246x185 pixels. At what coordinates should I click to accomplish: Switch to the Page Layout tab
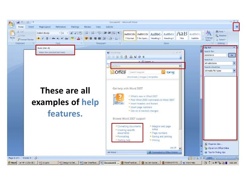[45, 27]
